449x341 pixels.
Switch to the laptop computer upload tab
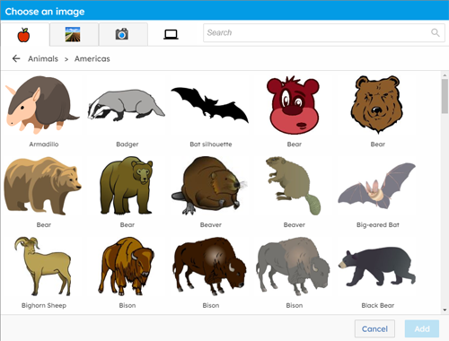tap(172, 34)
